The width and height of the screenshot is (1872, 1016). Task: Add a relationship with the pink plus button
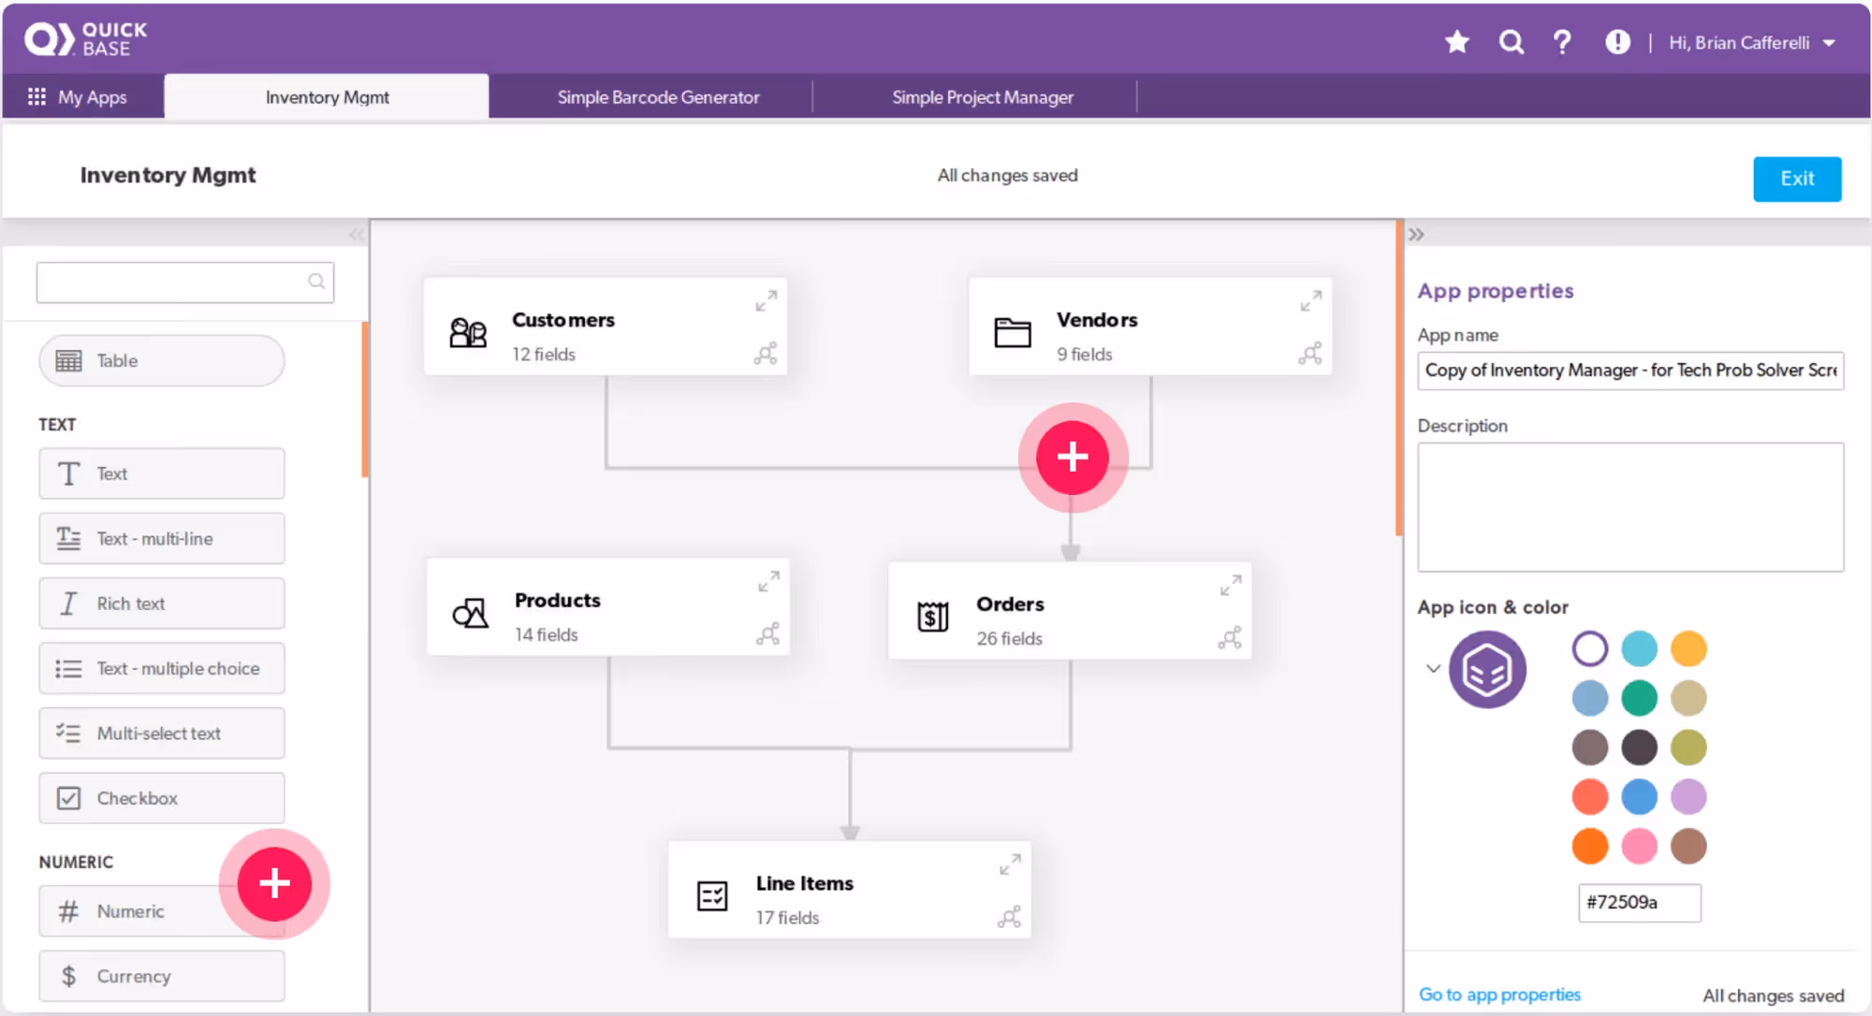pos(1072,457)
